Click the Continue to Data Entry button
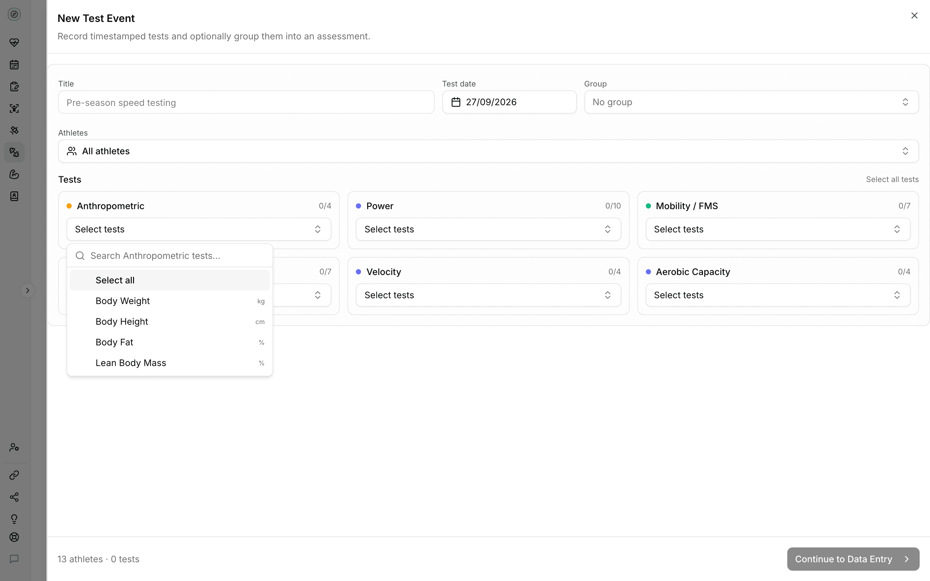 853,559
